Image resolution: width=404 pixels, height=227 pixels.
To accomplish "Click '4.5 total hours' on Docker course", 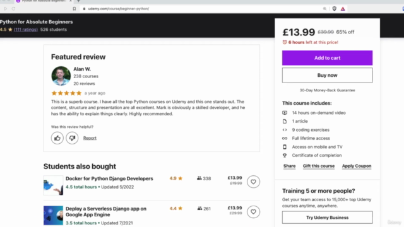I will coord(81,187).
